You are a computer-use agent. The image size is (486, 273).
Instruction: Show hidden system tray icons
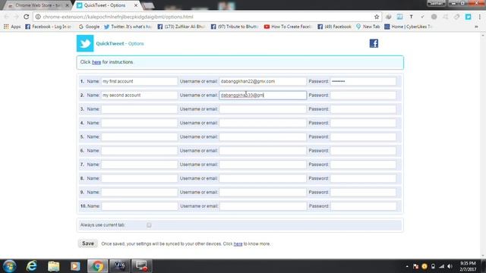[407, 266]
